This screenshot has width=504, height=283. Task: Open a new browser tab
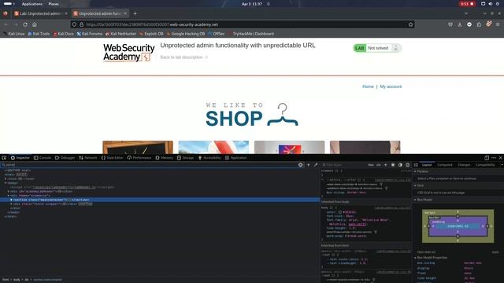click(135, 13)
